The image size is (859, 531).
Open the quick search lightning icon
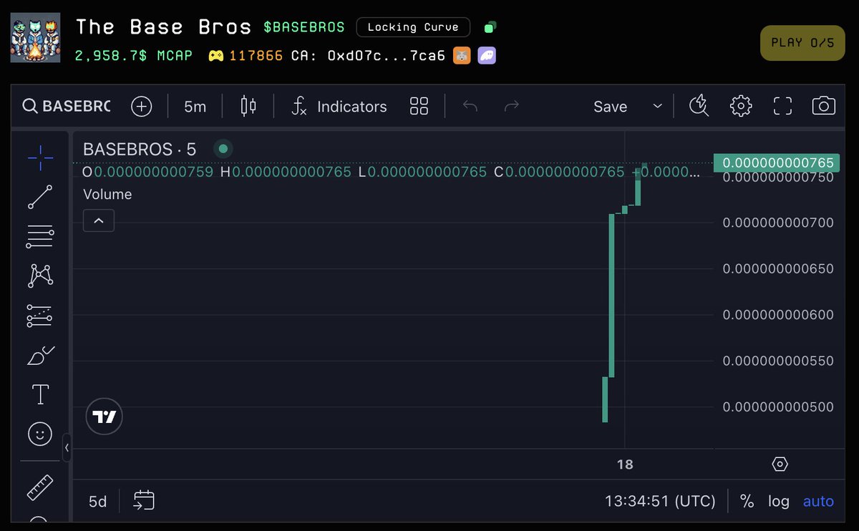pyautogui.click(x=699, y=107)
